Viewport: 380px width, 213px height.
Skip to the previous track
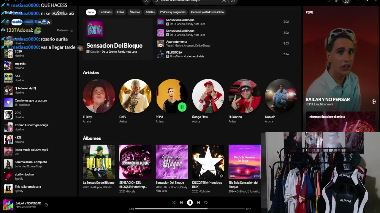coord(181,203)
